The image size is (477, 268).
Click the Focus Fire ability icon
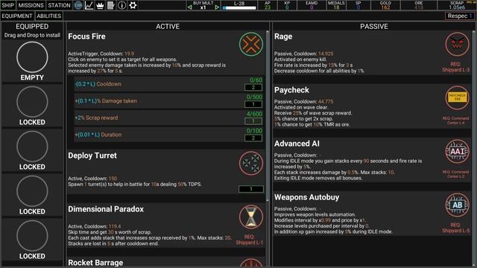tap(251, 45)
